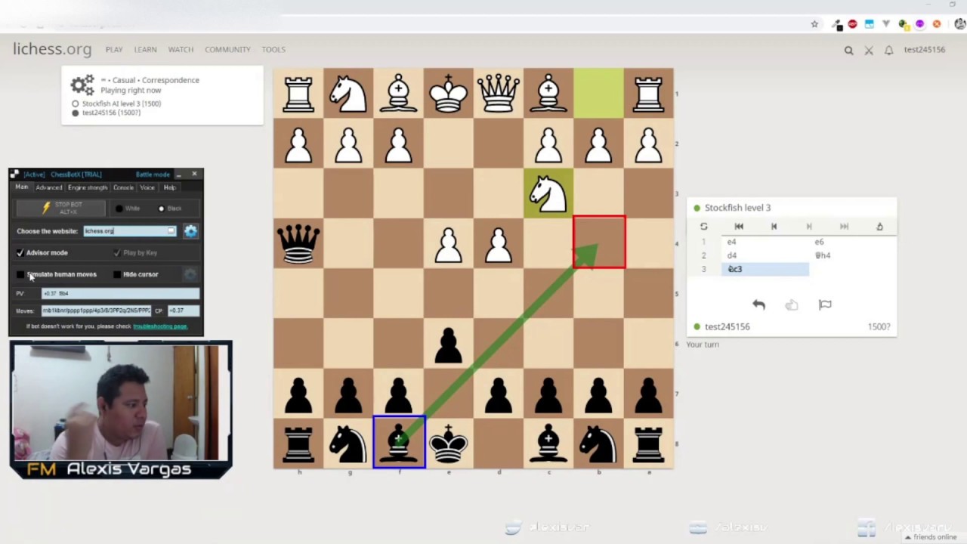This screenshot has width=967, height=544.
Task: Click the ChessBotX app logo icon
Action: [15, 175]
